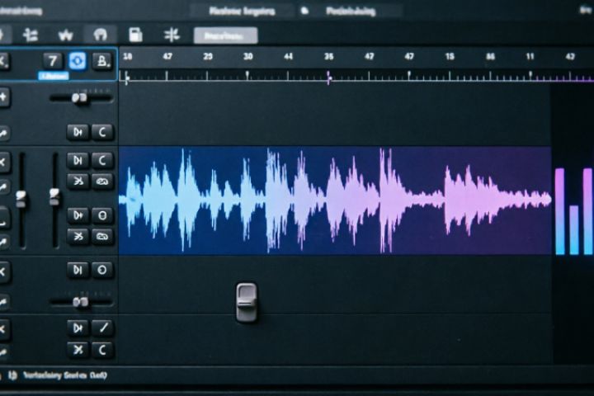Click the plus button on the first track

3,97
